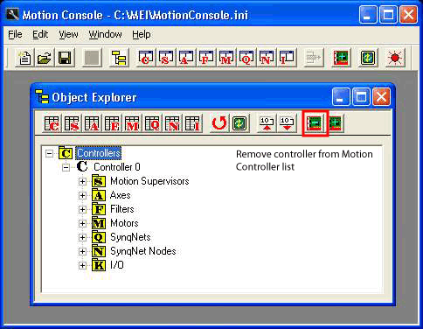This screenshot has width=423, height=329.
Task: Expand the SynqNet Nodes node
Action: [x=82, y=251]
